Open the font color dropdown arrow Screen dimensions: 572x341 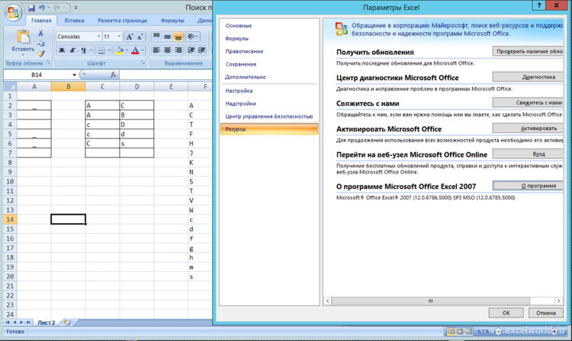tap(143, 50)
